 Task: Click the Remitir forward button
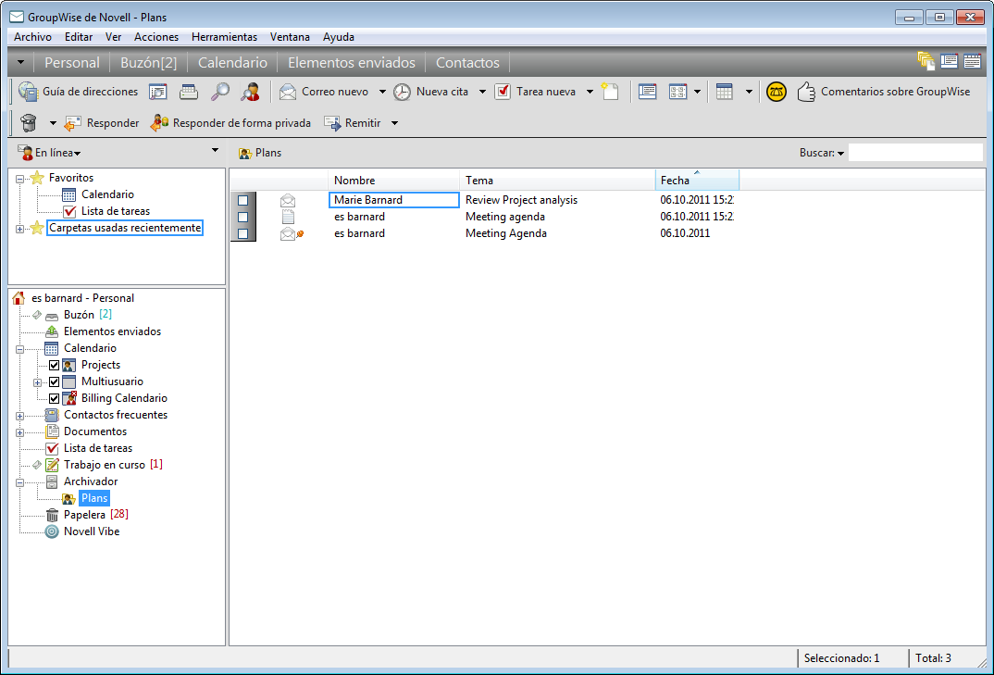[353, 123]
